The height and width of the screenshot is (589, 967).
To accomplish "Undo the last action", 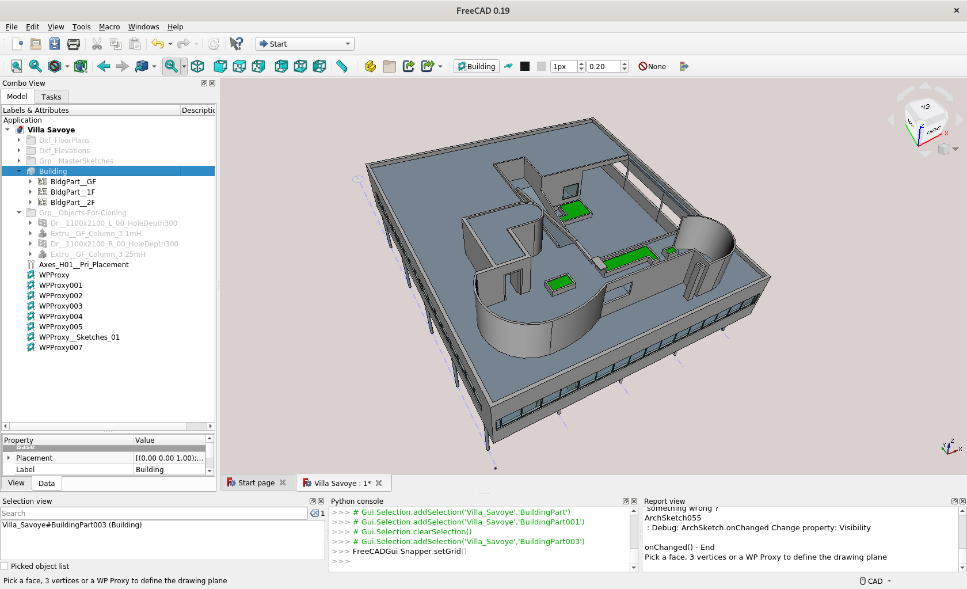I will tap(158, 44).
